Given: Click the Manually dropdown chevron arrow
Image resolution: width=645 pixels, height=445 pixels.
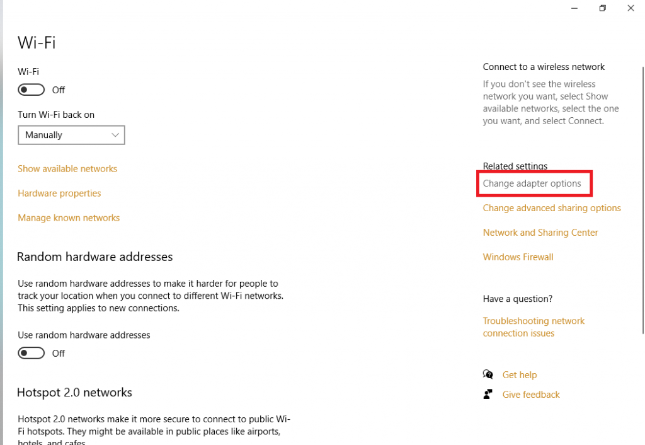Looking at the screenshot, I should click(x=115, y=135).
